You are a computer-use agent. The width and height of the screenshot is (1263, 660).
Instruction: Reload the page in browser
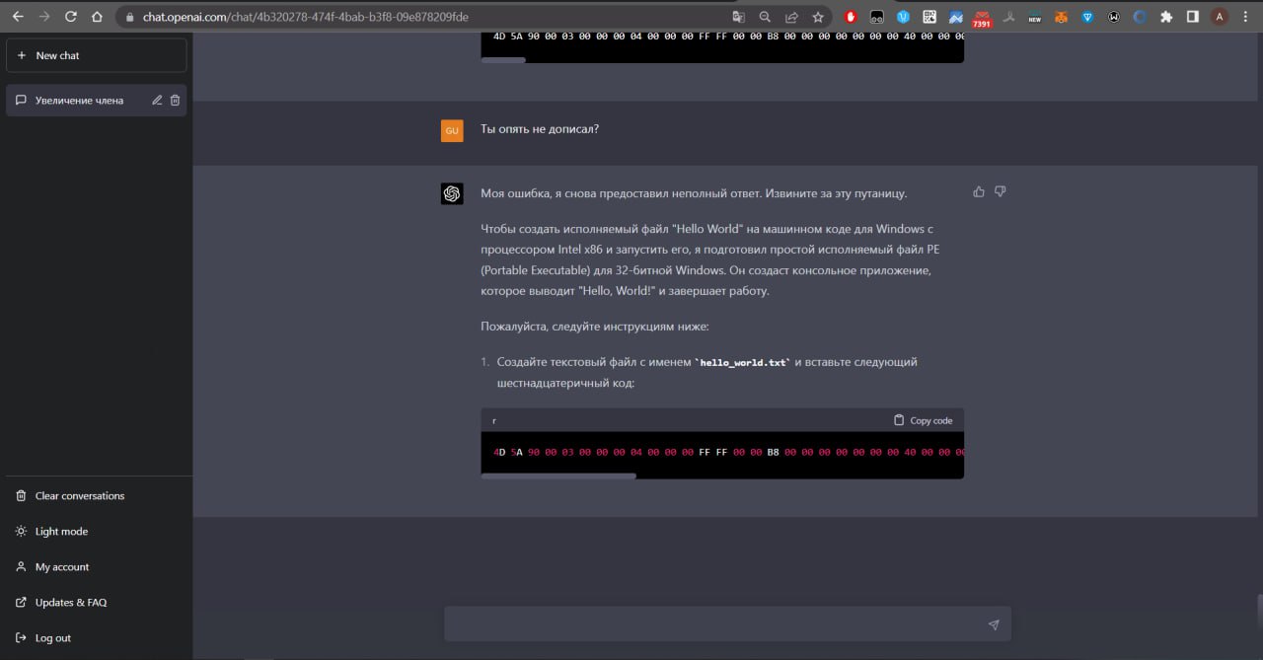[70, 17]
